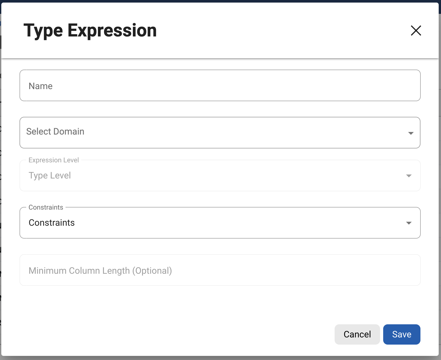
Task: Open the Select Domain dropdown
Action: click(220, 132)
